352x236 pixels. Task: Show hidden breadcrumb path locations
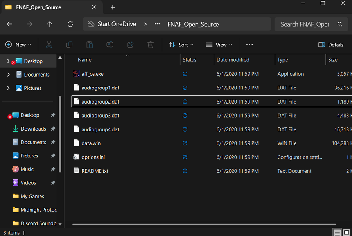click(x=157, y=24)
